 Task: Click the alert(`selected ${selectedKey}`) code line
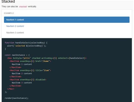(x=27, y=46)
